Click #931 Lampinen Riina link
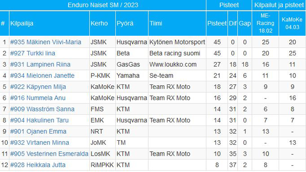The height and width of the screenshot is (172, 306). [x=40, y=64]
